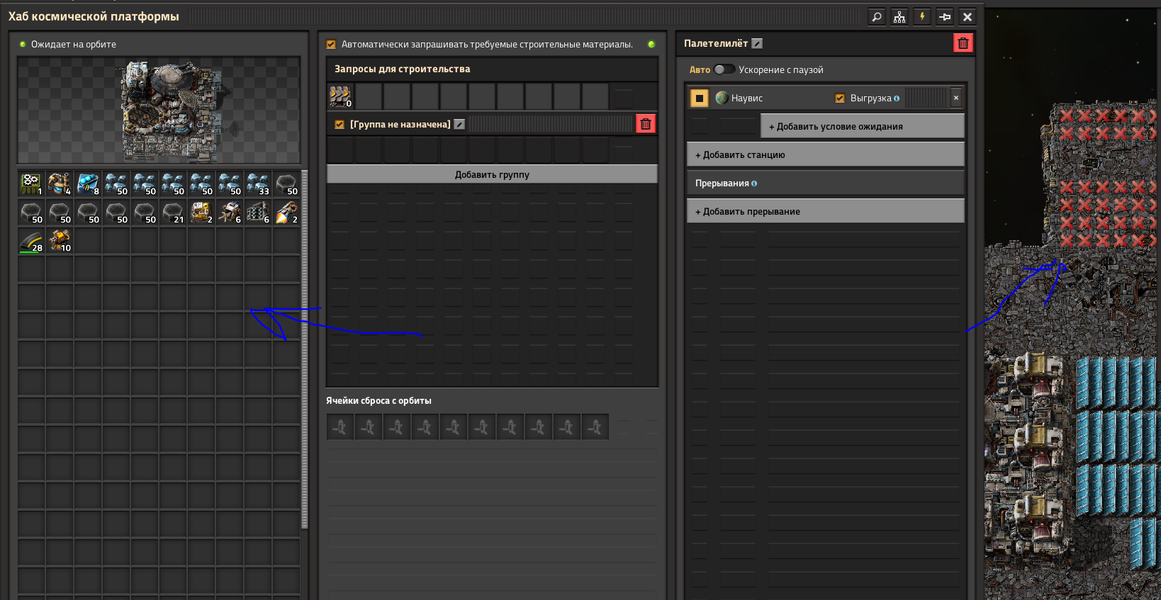Click the magnifier search icon in title bar
Viewport: 1161px width, 600px height.
point(877,17)
